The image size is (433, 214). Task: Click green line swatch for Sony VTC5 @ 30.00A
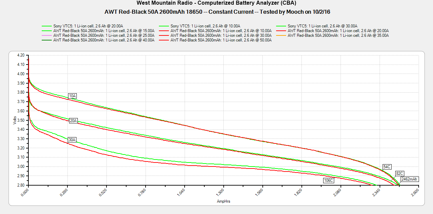pyautogui.click(x=281, y=26)
